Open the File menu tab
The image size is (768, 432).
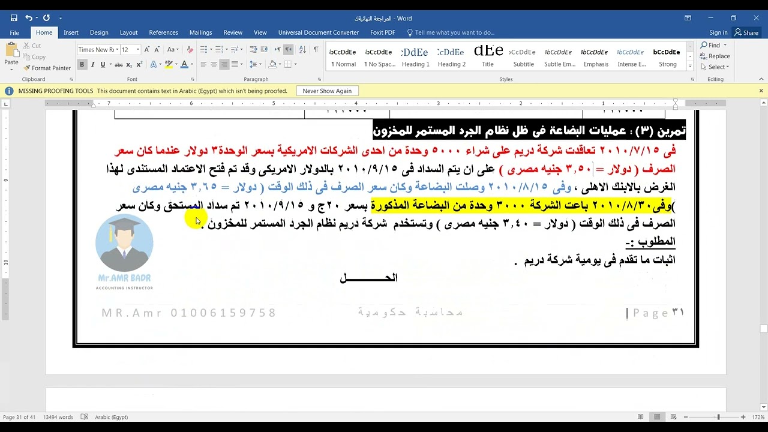point(14,32)
